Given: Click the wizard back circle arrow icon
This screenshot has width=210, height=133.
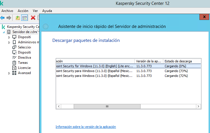Looking at the screenshot, I should tap(45, 26).
